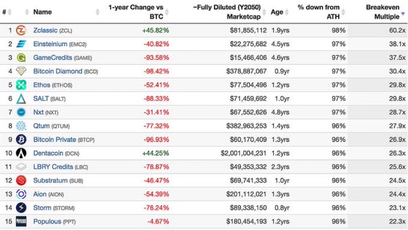
Task: Click the Aion circular logo icon
Action: 21,194
